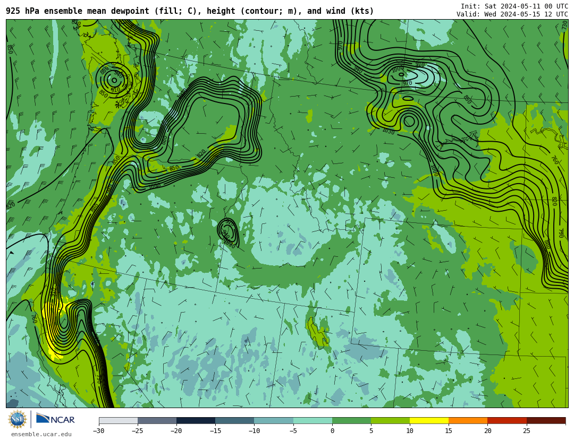The width and height of the screenshot is (574, 441).
Task: Click the 15 to 20 orange swatch
Action: tap(468, 420)
